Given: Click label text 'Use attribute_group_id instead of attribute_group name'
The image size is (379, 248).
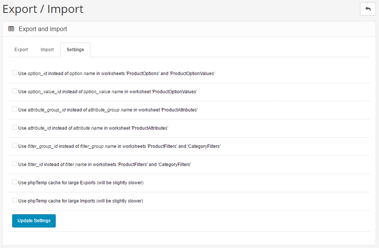Looking at the screenshot, I should 75,110.
